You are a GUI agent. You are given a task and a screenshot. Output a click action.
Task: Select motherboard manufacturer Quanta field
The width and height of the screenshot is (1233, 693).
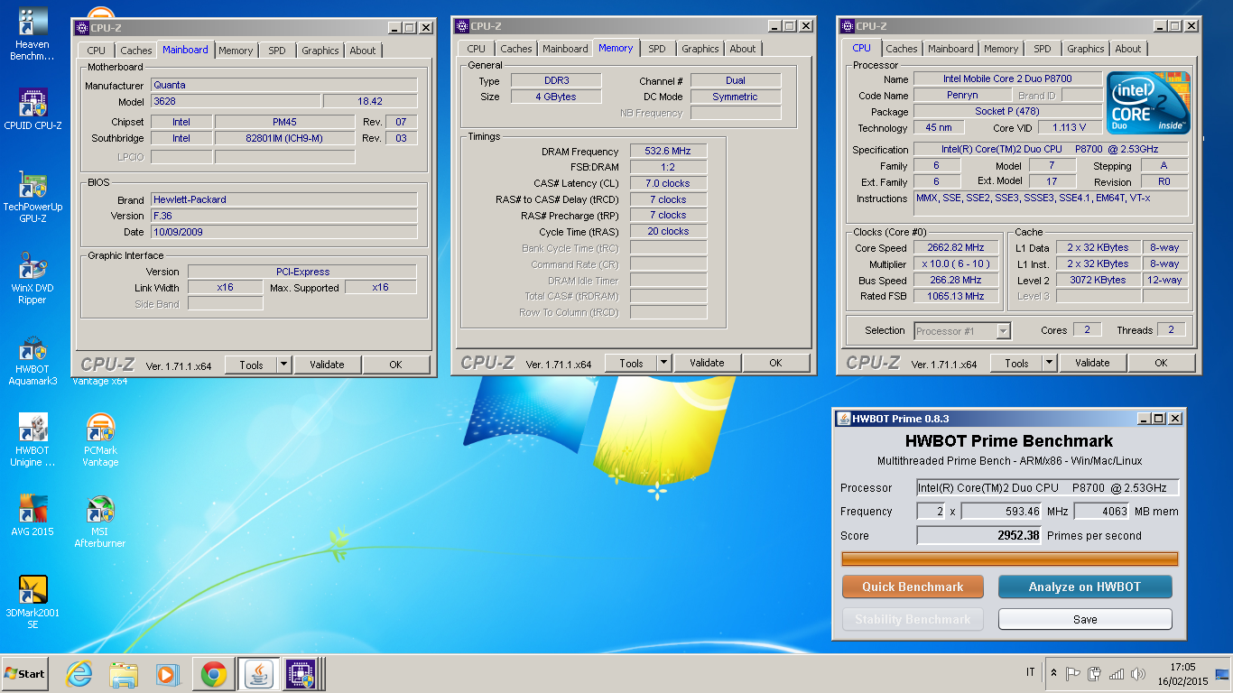[284, 85]
